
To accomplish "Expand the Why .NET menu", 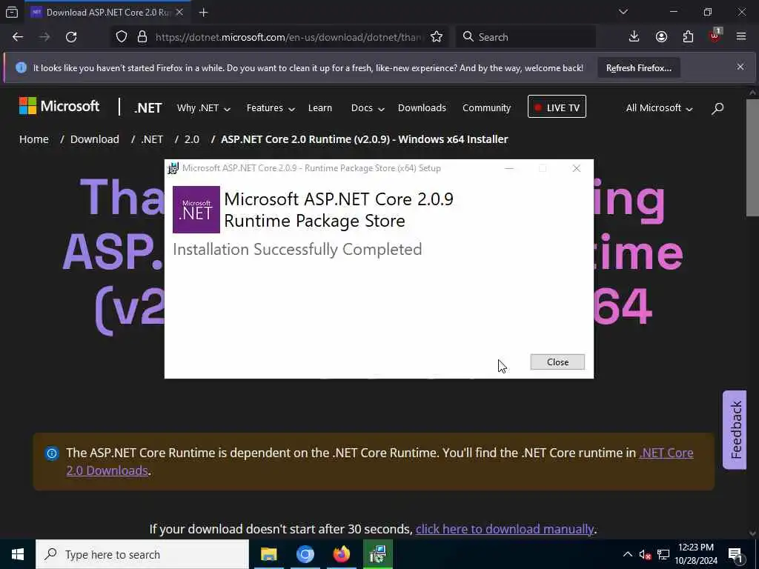I will [x=203, y=108].
